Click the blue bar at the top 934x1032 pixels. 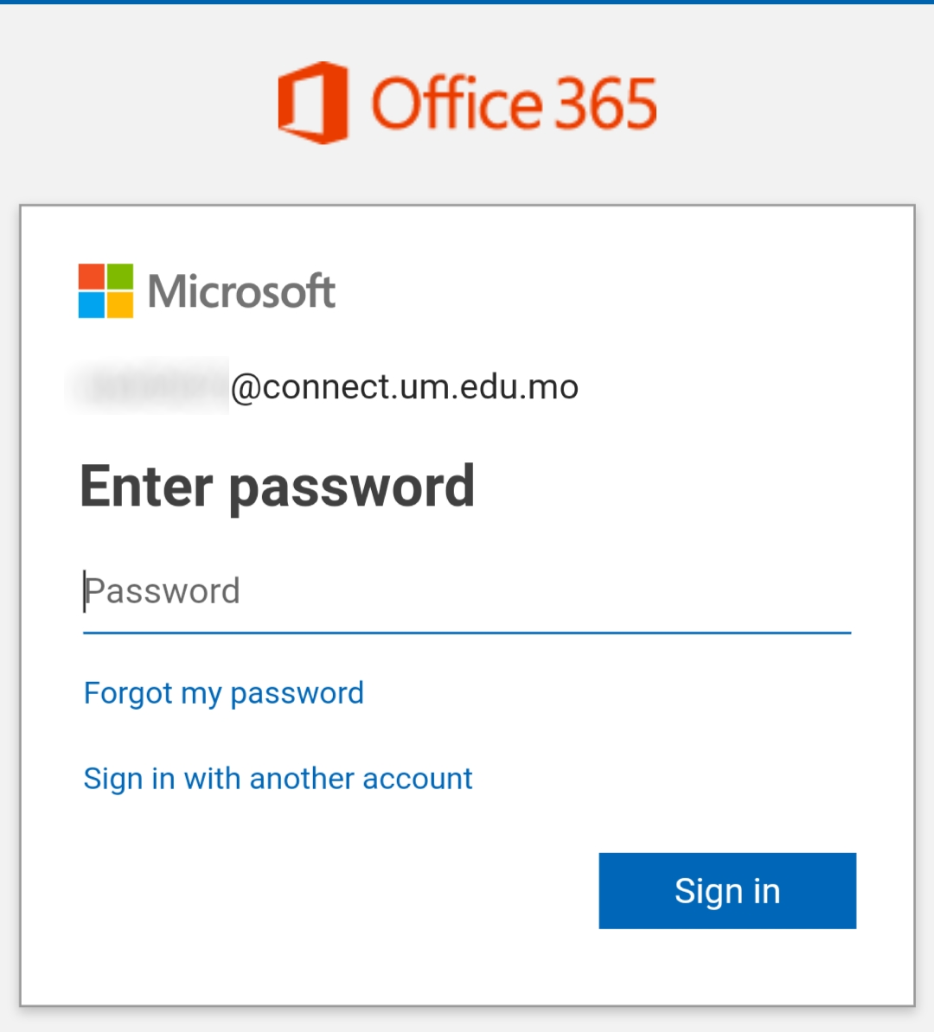[467, 3]
